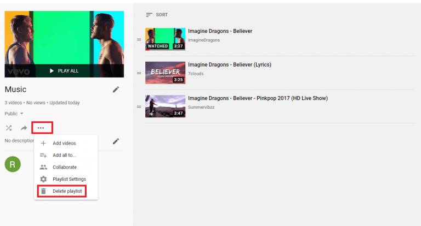The image size is (421, 226).
Task: Click '3 videos • No views • Updated today' text
Action: pyautogui.click(x=42, y=103)
